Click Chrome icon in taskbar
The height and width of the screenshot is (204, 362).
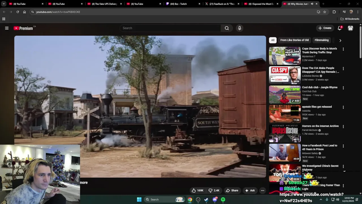click(190, 199)
